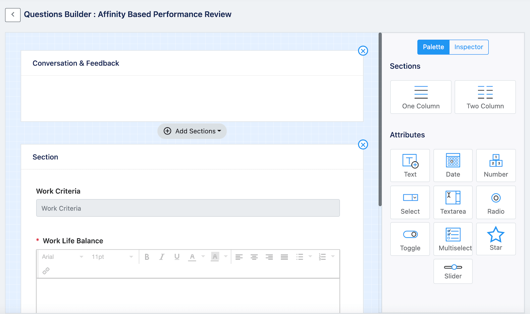Screen dimensions: 530x314
Task: Click the Work Criteria input field
Action: click(188, 208)
